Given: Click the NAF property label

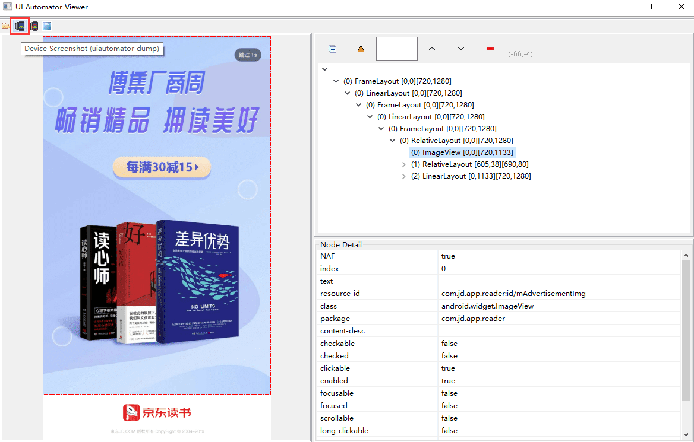Looking at the screenshot, I should tap(327, 256).
